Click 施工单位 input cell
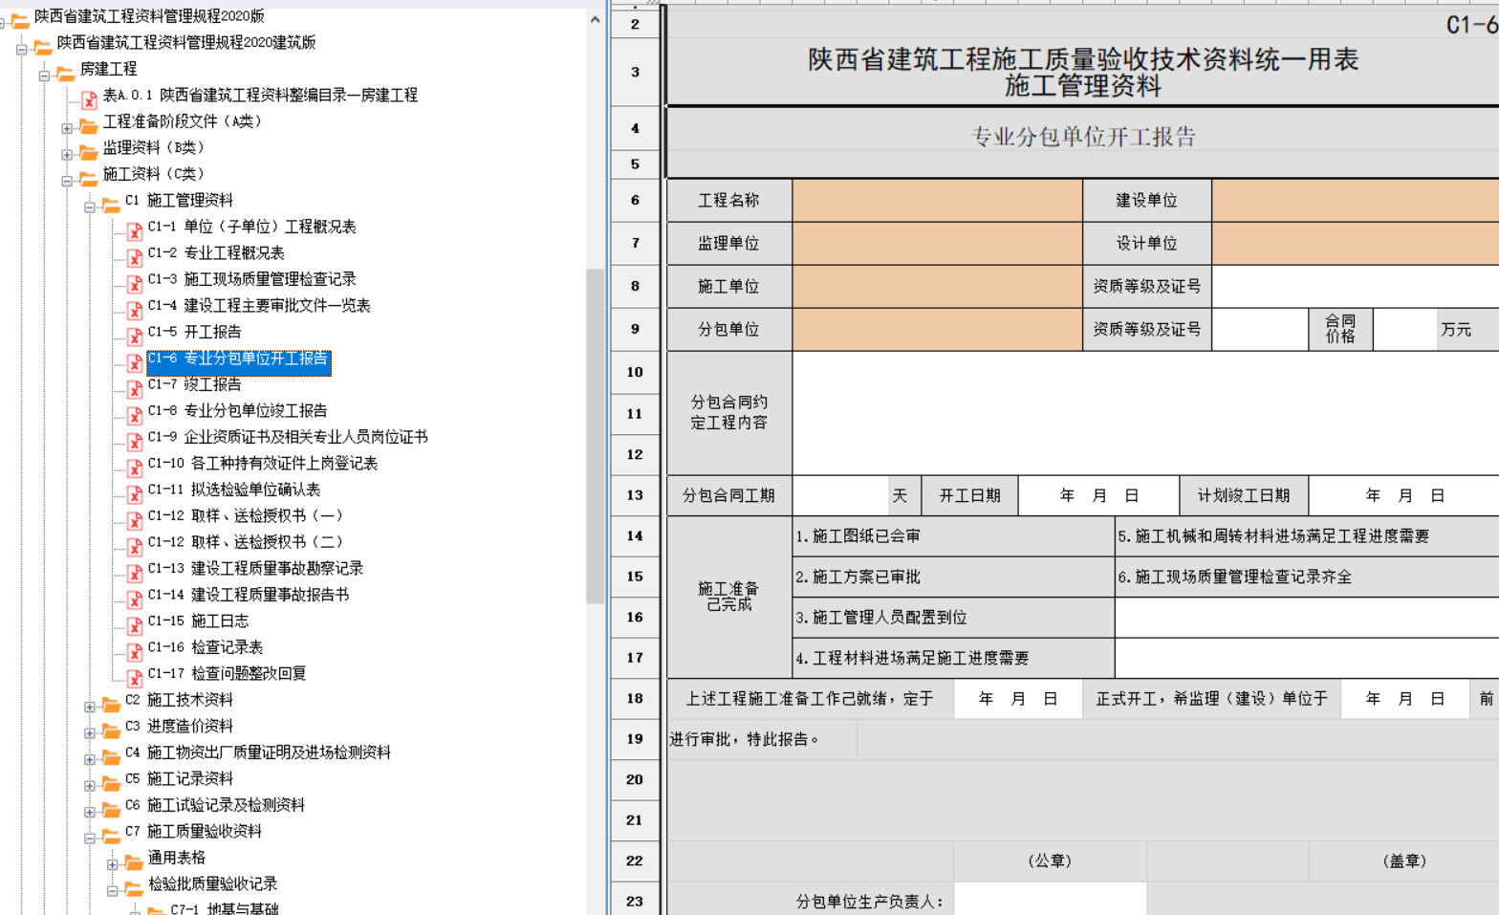This screenshot has height=915, width=1499. (x=937, y=286)
